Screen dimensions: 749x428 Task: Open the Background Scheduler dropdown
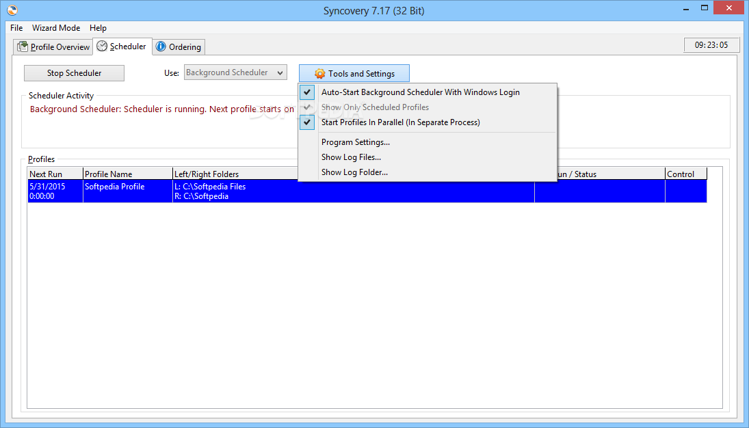(235, 72)
